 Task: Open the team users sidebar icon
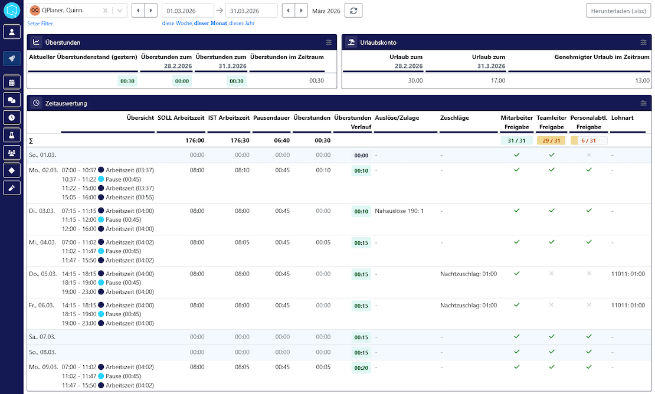[x=12, y=153]
